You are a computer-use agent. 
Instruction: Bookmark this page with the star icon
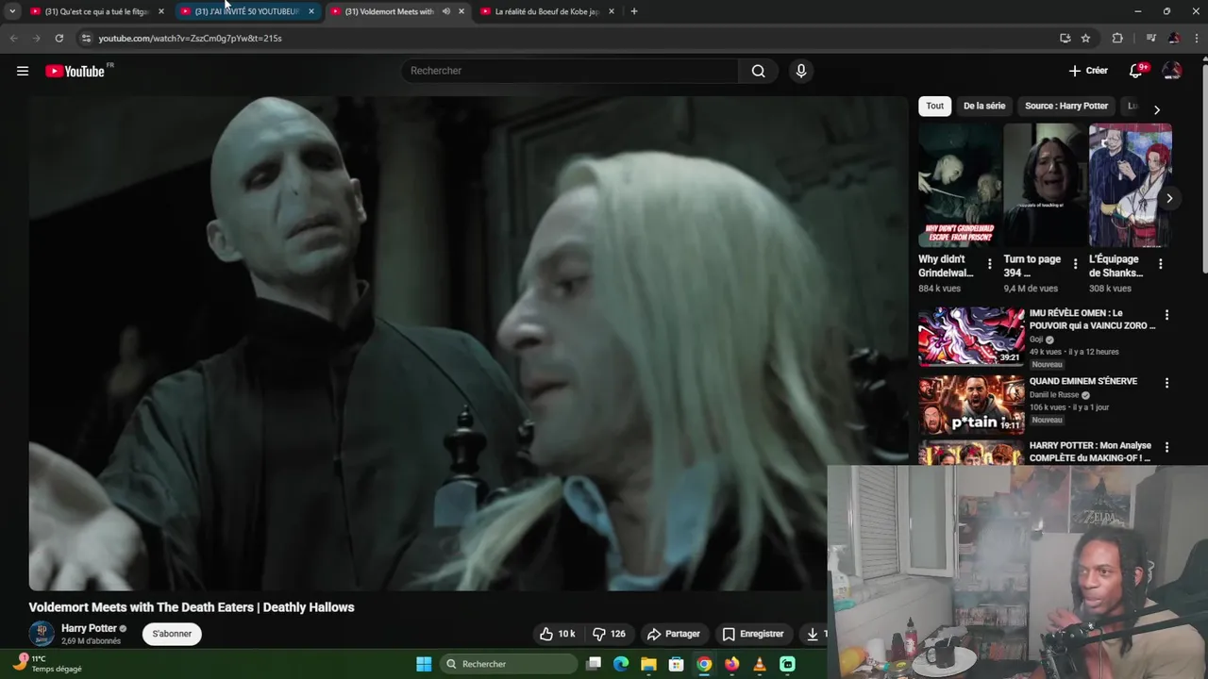tap(1085, 38)
